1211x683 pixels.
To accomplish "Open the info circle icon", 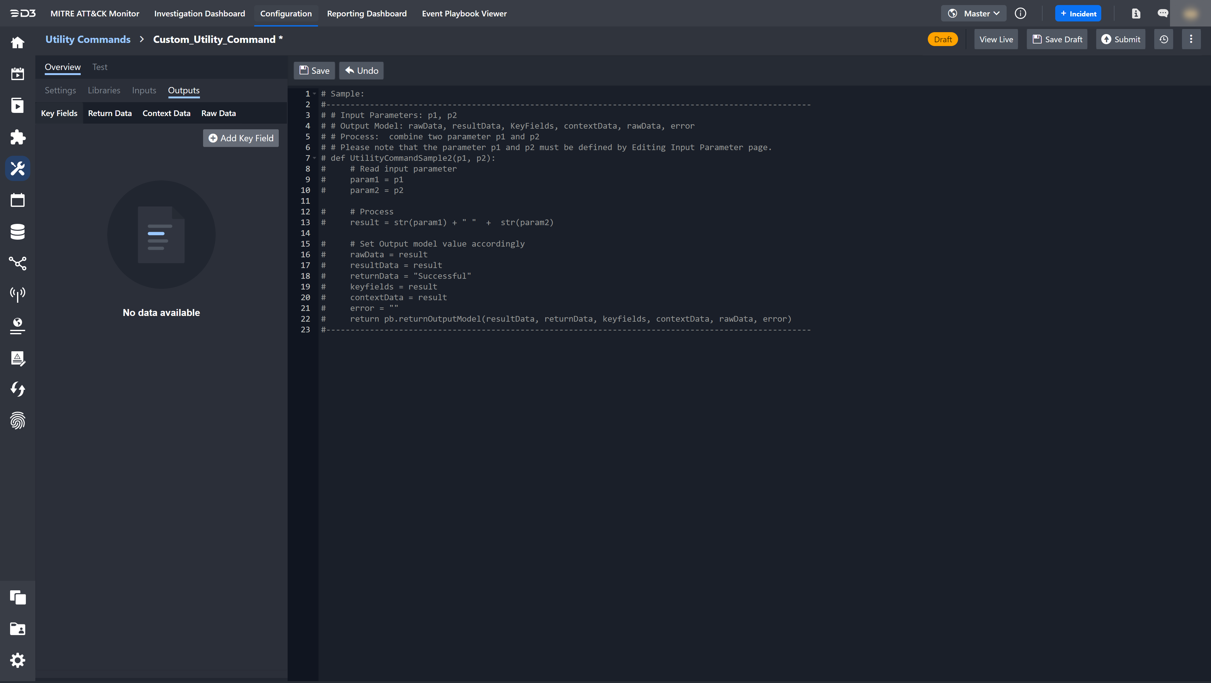I will pos(1020,14).
